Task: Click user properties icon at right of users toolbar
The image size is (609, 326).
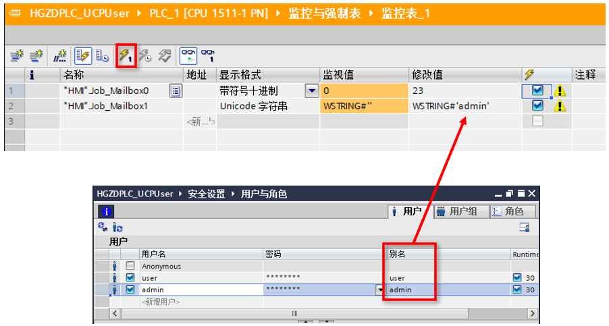Action: tap(525, 227)
